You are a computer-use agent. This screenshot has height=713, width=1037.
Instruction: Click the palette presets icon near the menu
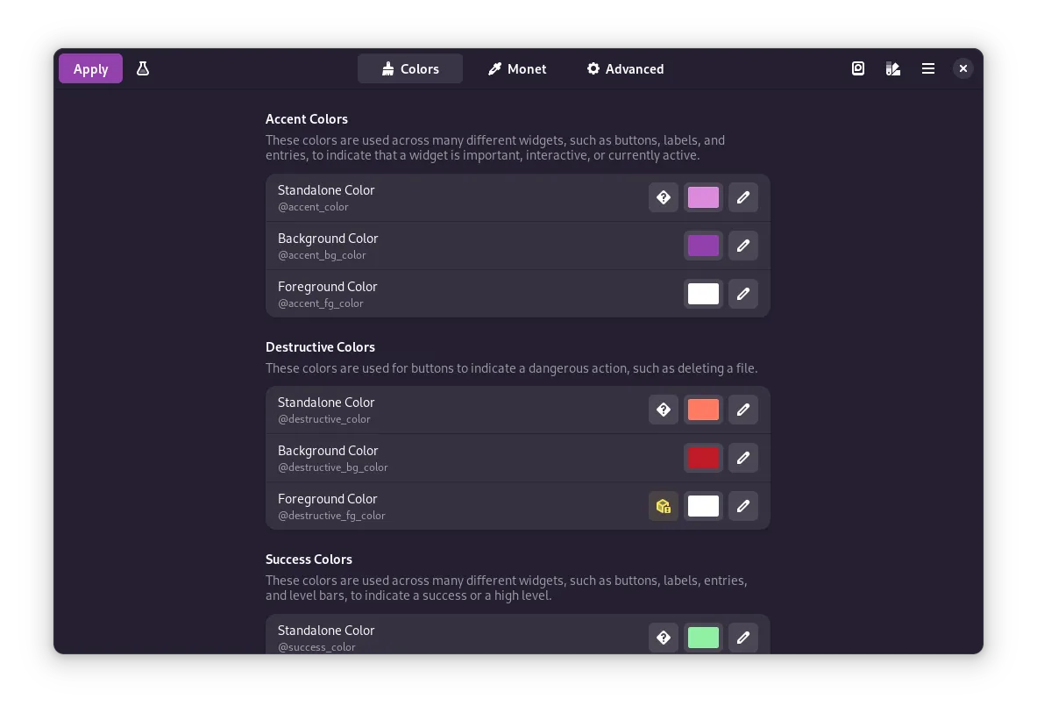pos(893,68)
